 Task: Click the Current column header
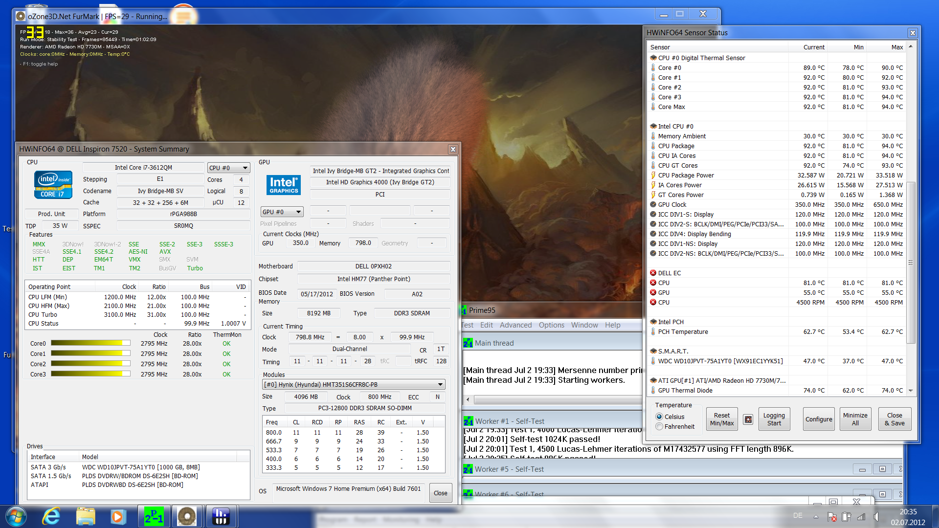tap(807, 47)
